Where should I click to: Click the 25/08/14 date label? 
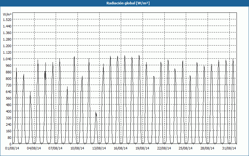pos(186,149)
